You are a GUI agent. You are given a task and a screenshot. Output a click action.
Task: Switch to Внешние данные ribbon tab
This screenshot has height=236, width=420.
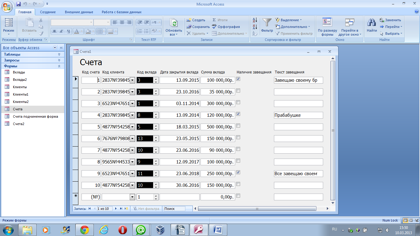click(x=79, y=12)
